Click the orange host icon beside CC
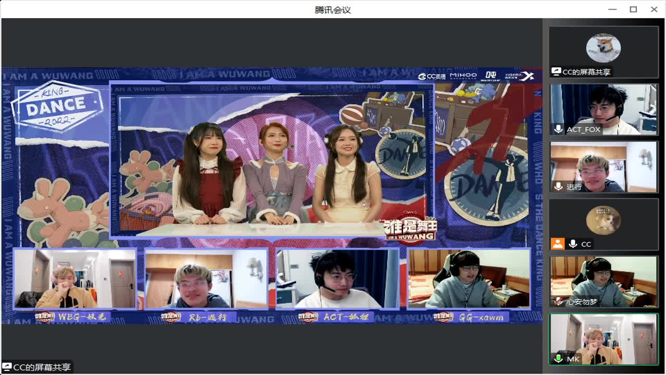The image size is (666, 375). [558, 244]
